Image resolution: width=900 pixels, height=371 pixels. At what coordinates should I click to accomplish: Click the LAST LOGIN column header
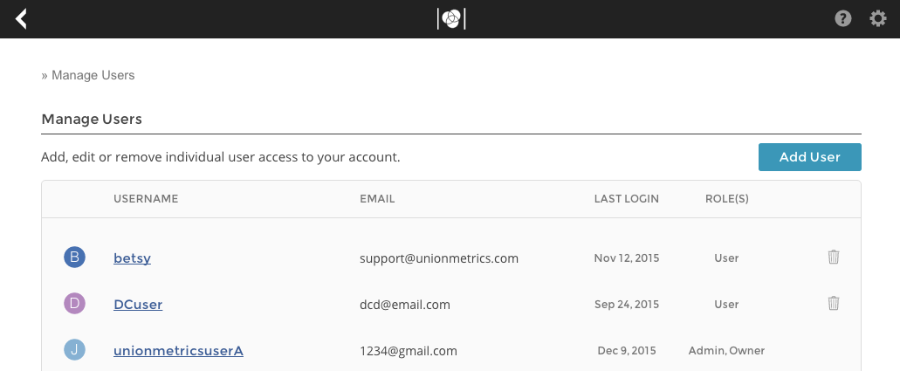pyautogui.click(x=626, y=199)
